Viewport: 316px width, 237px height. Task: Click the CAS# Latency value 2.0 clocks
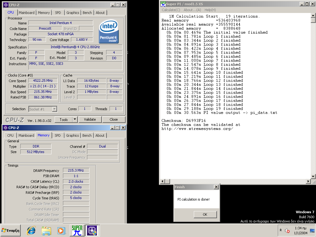(x=76, y=181)
